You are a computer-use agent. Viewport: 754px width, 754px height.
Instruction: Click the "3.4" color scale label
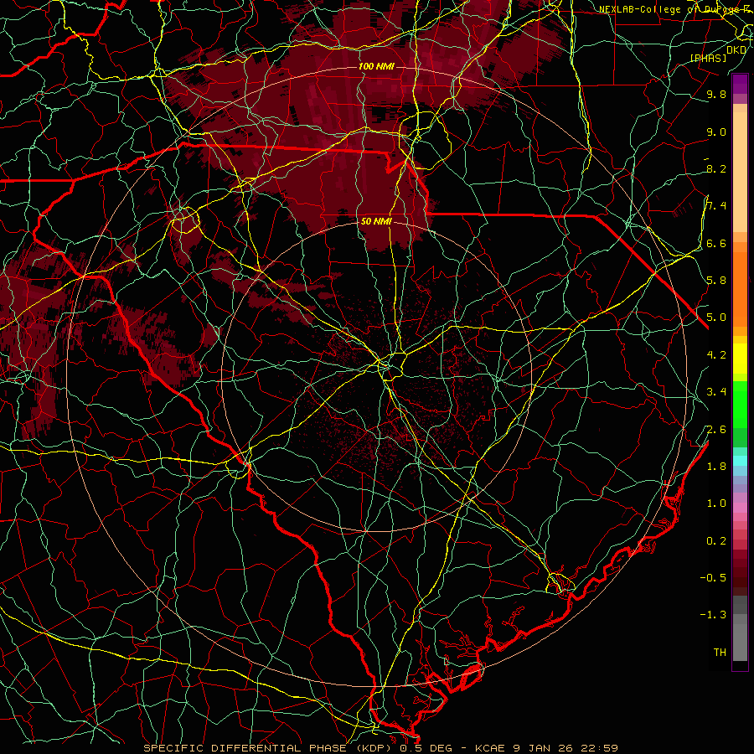[716, 392]
